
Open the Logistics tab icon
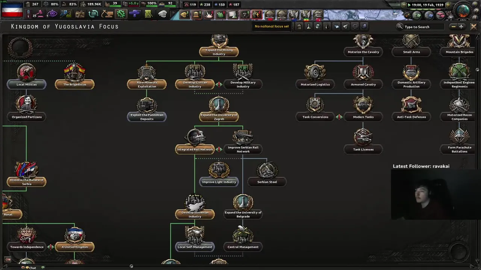coord(148,14)
